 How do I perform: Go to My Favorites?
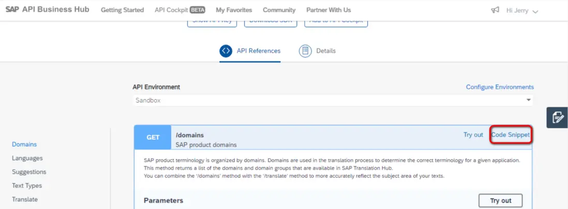[234, 10]
